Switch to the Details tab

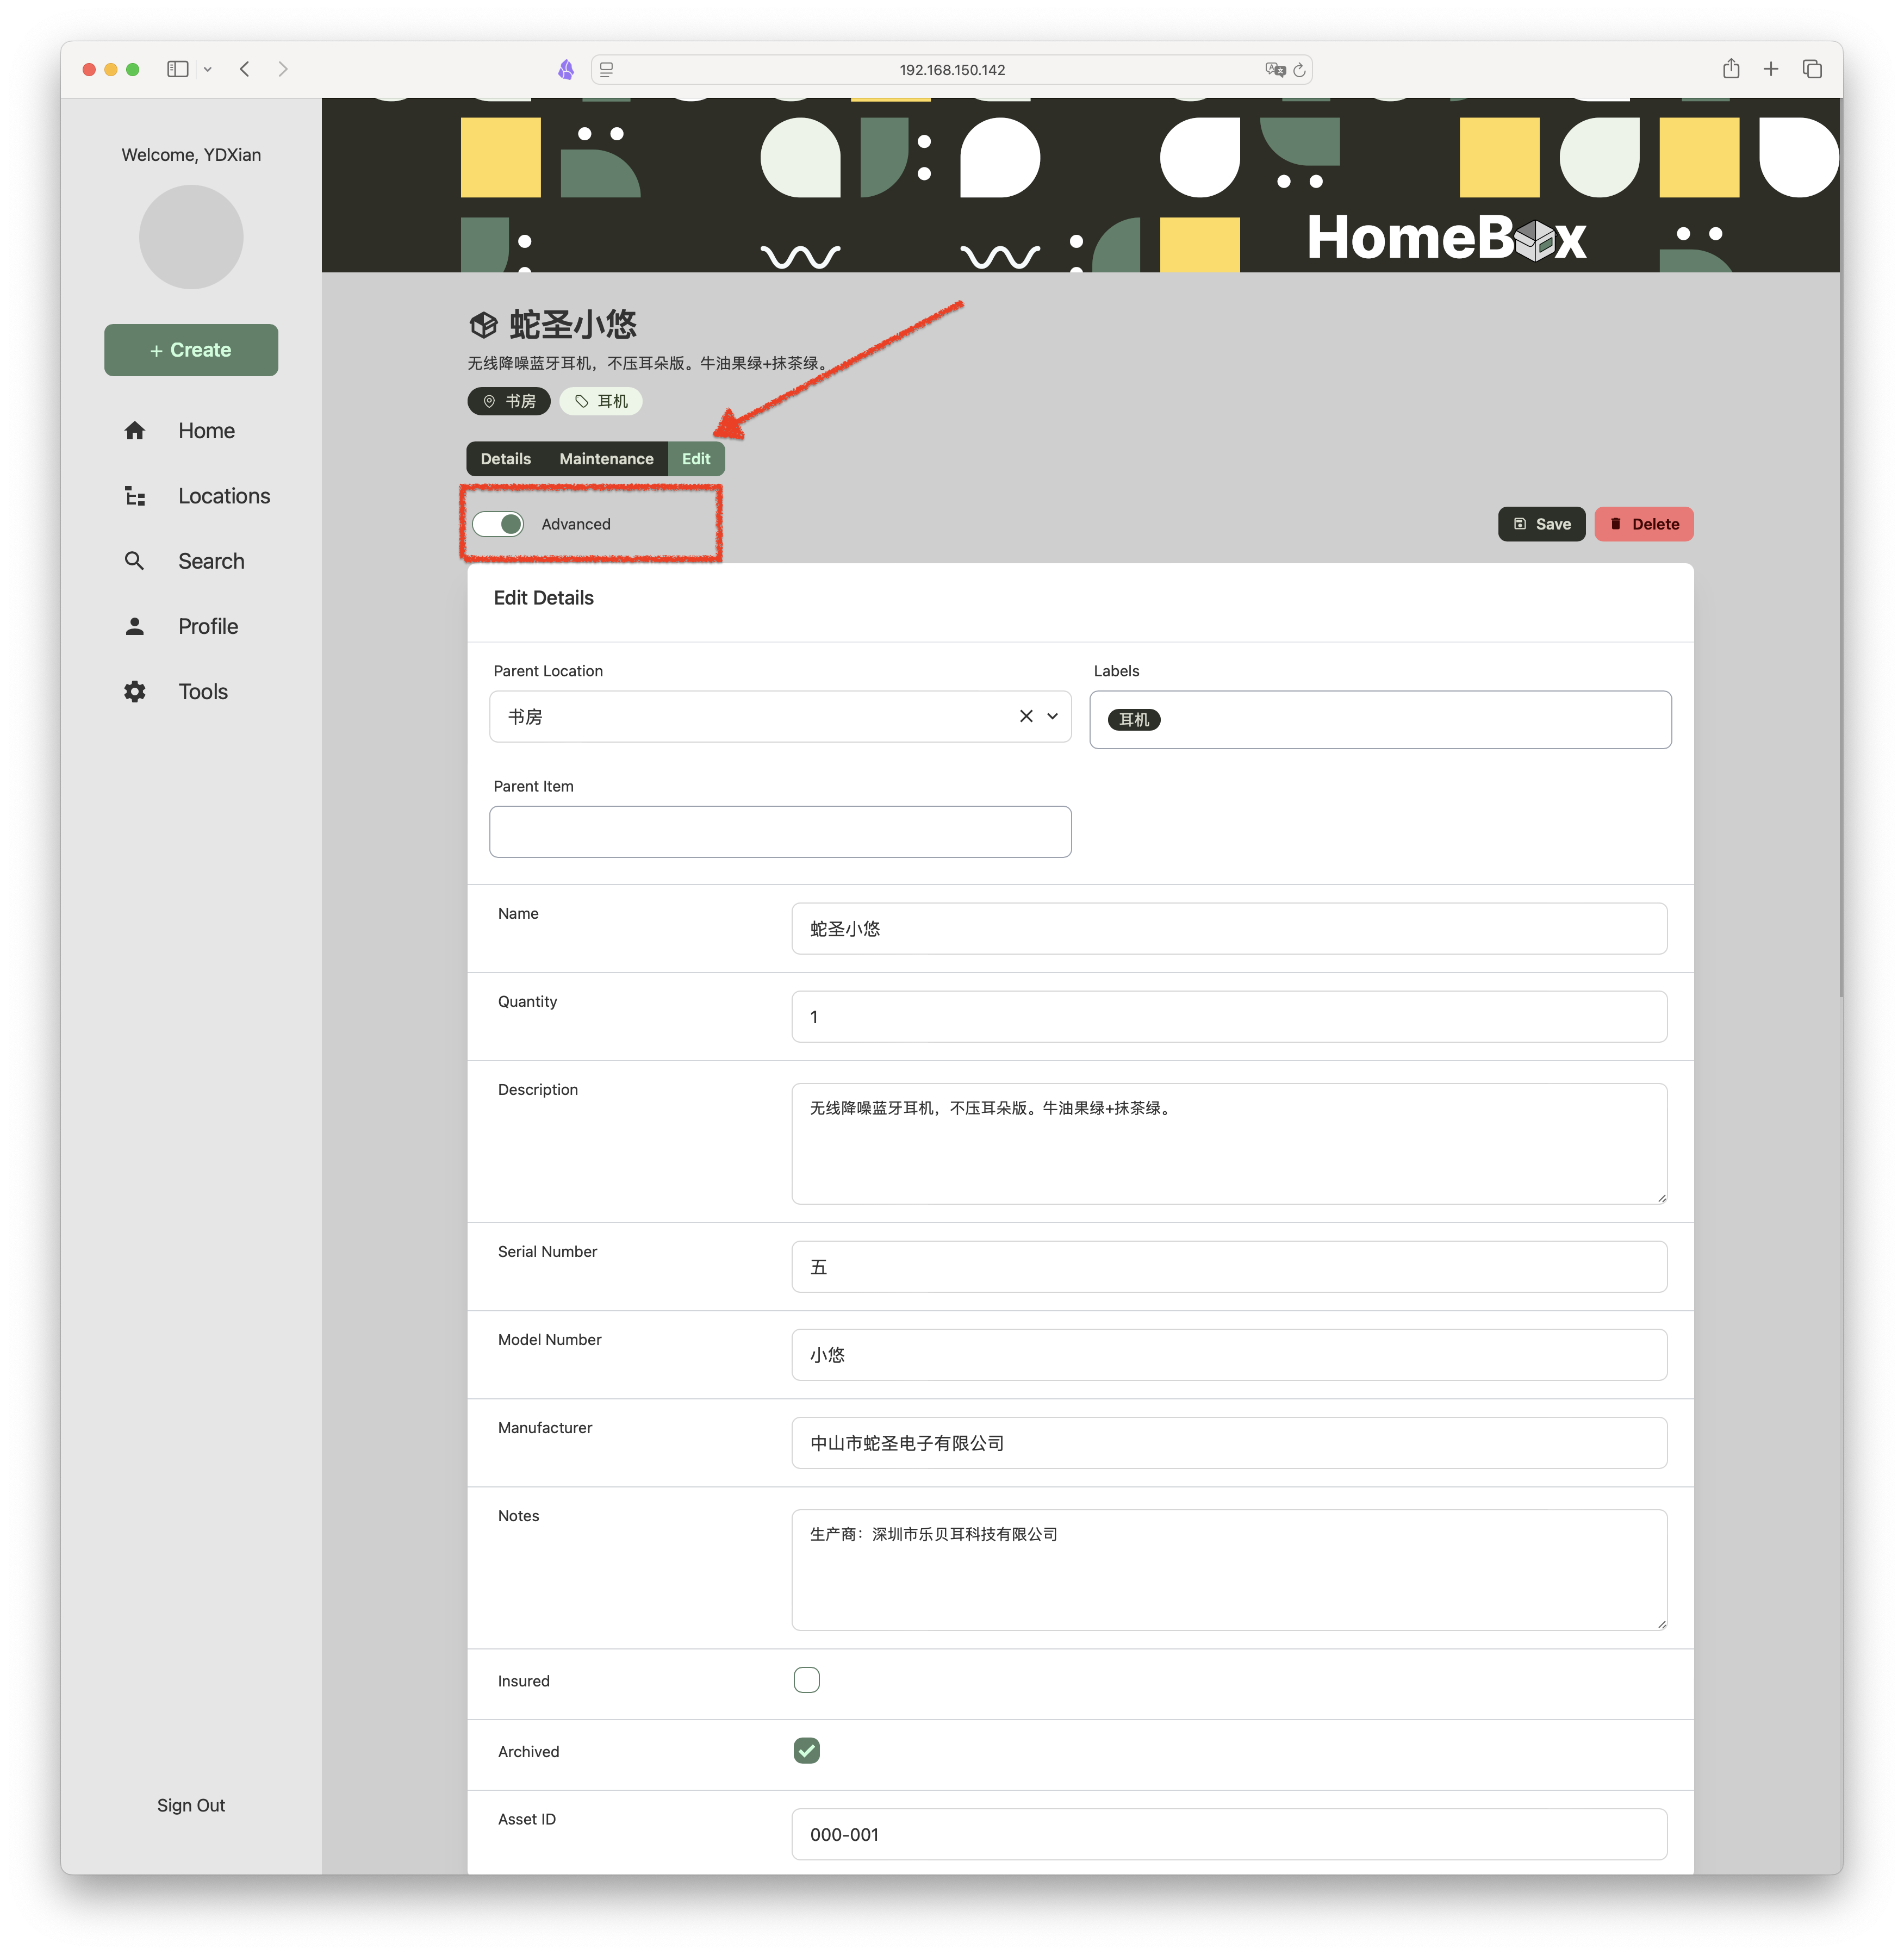click(x=506, y=459)
